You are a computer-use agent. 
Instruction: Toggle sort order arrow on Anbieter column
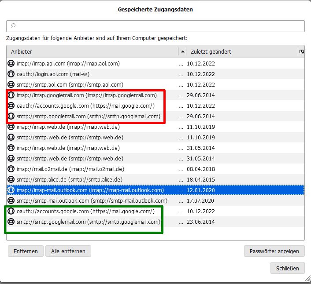183,52
